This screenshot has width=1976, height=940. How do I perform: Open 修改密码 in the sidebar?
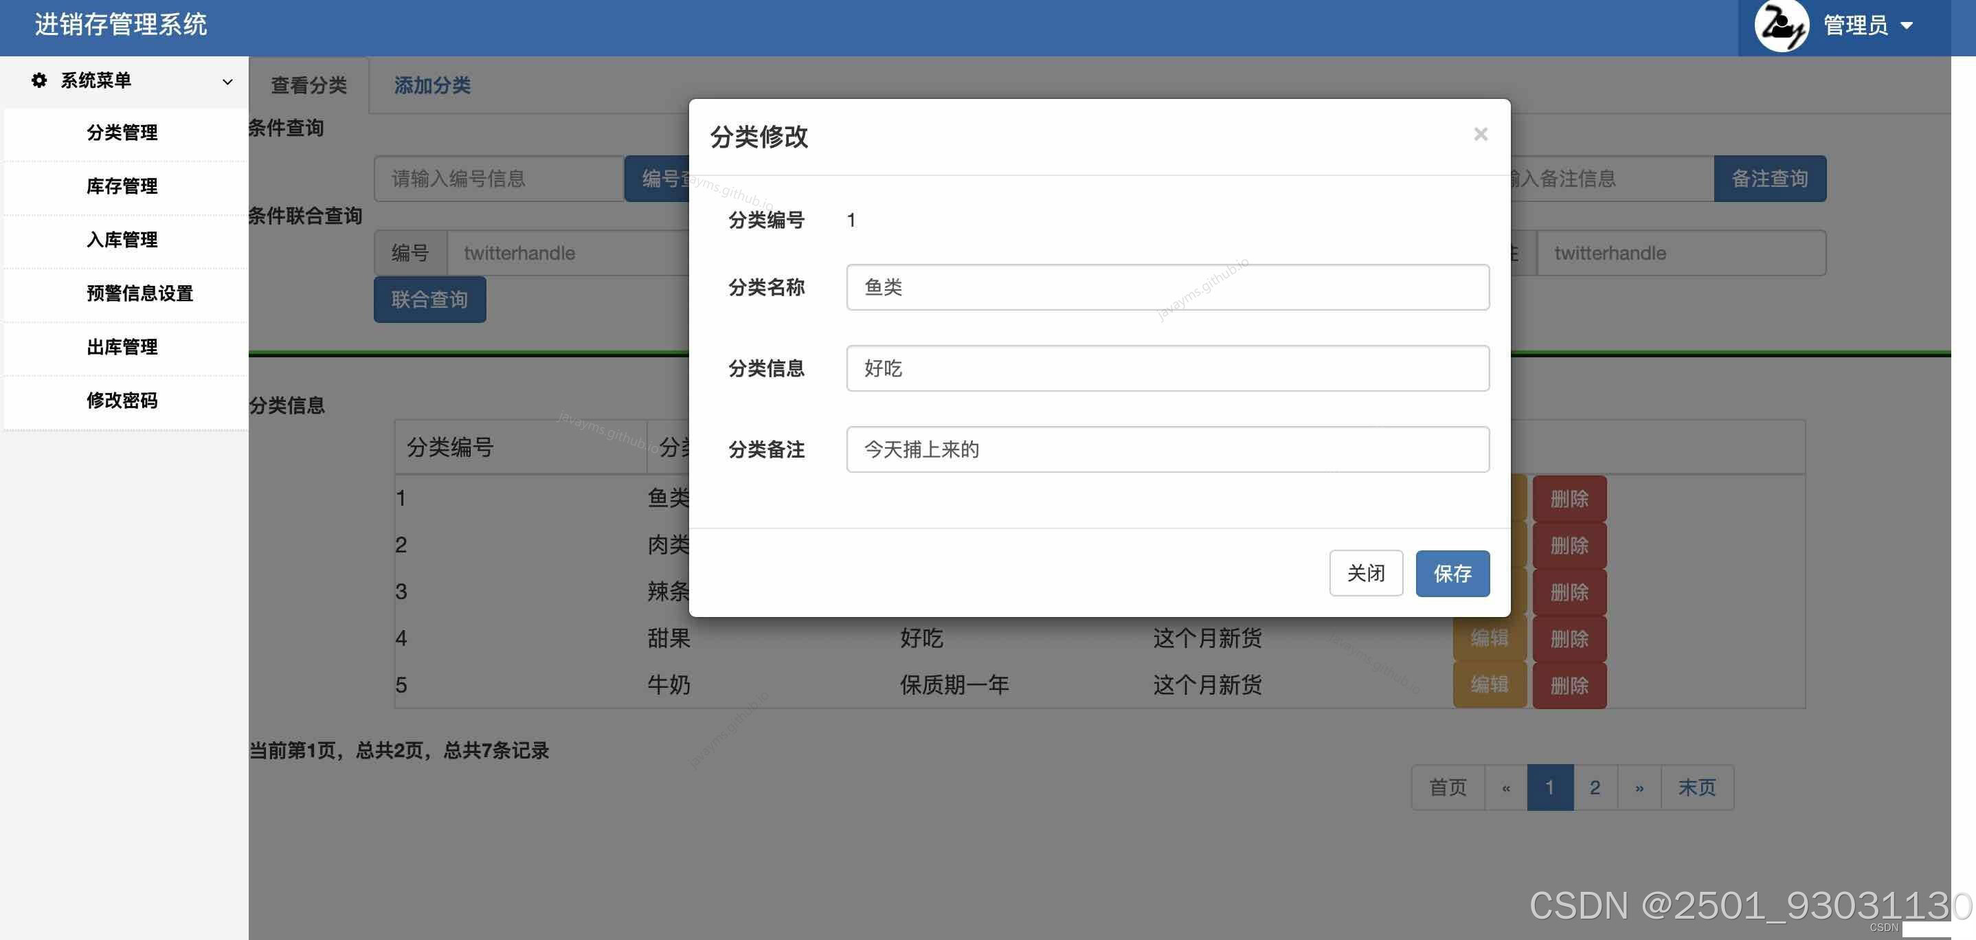click(122, 401)
